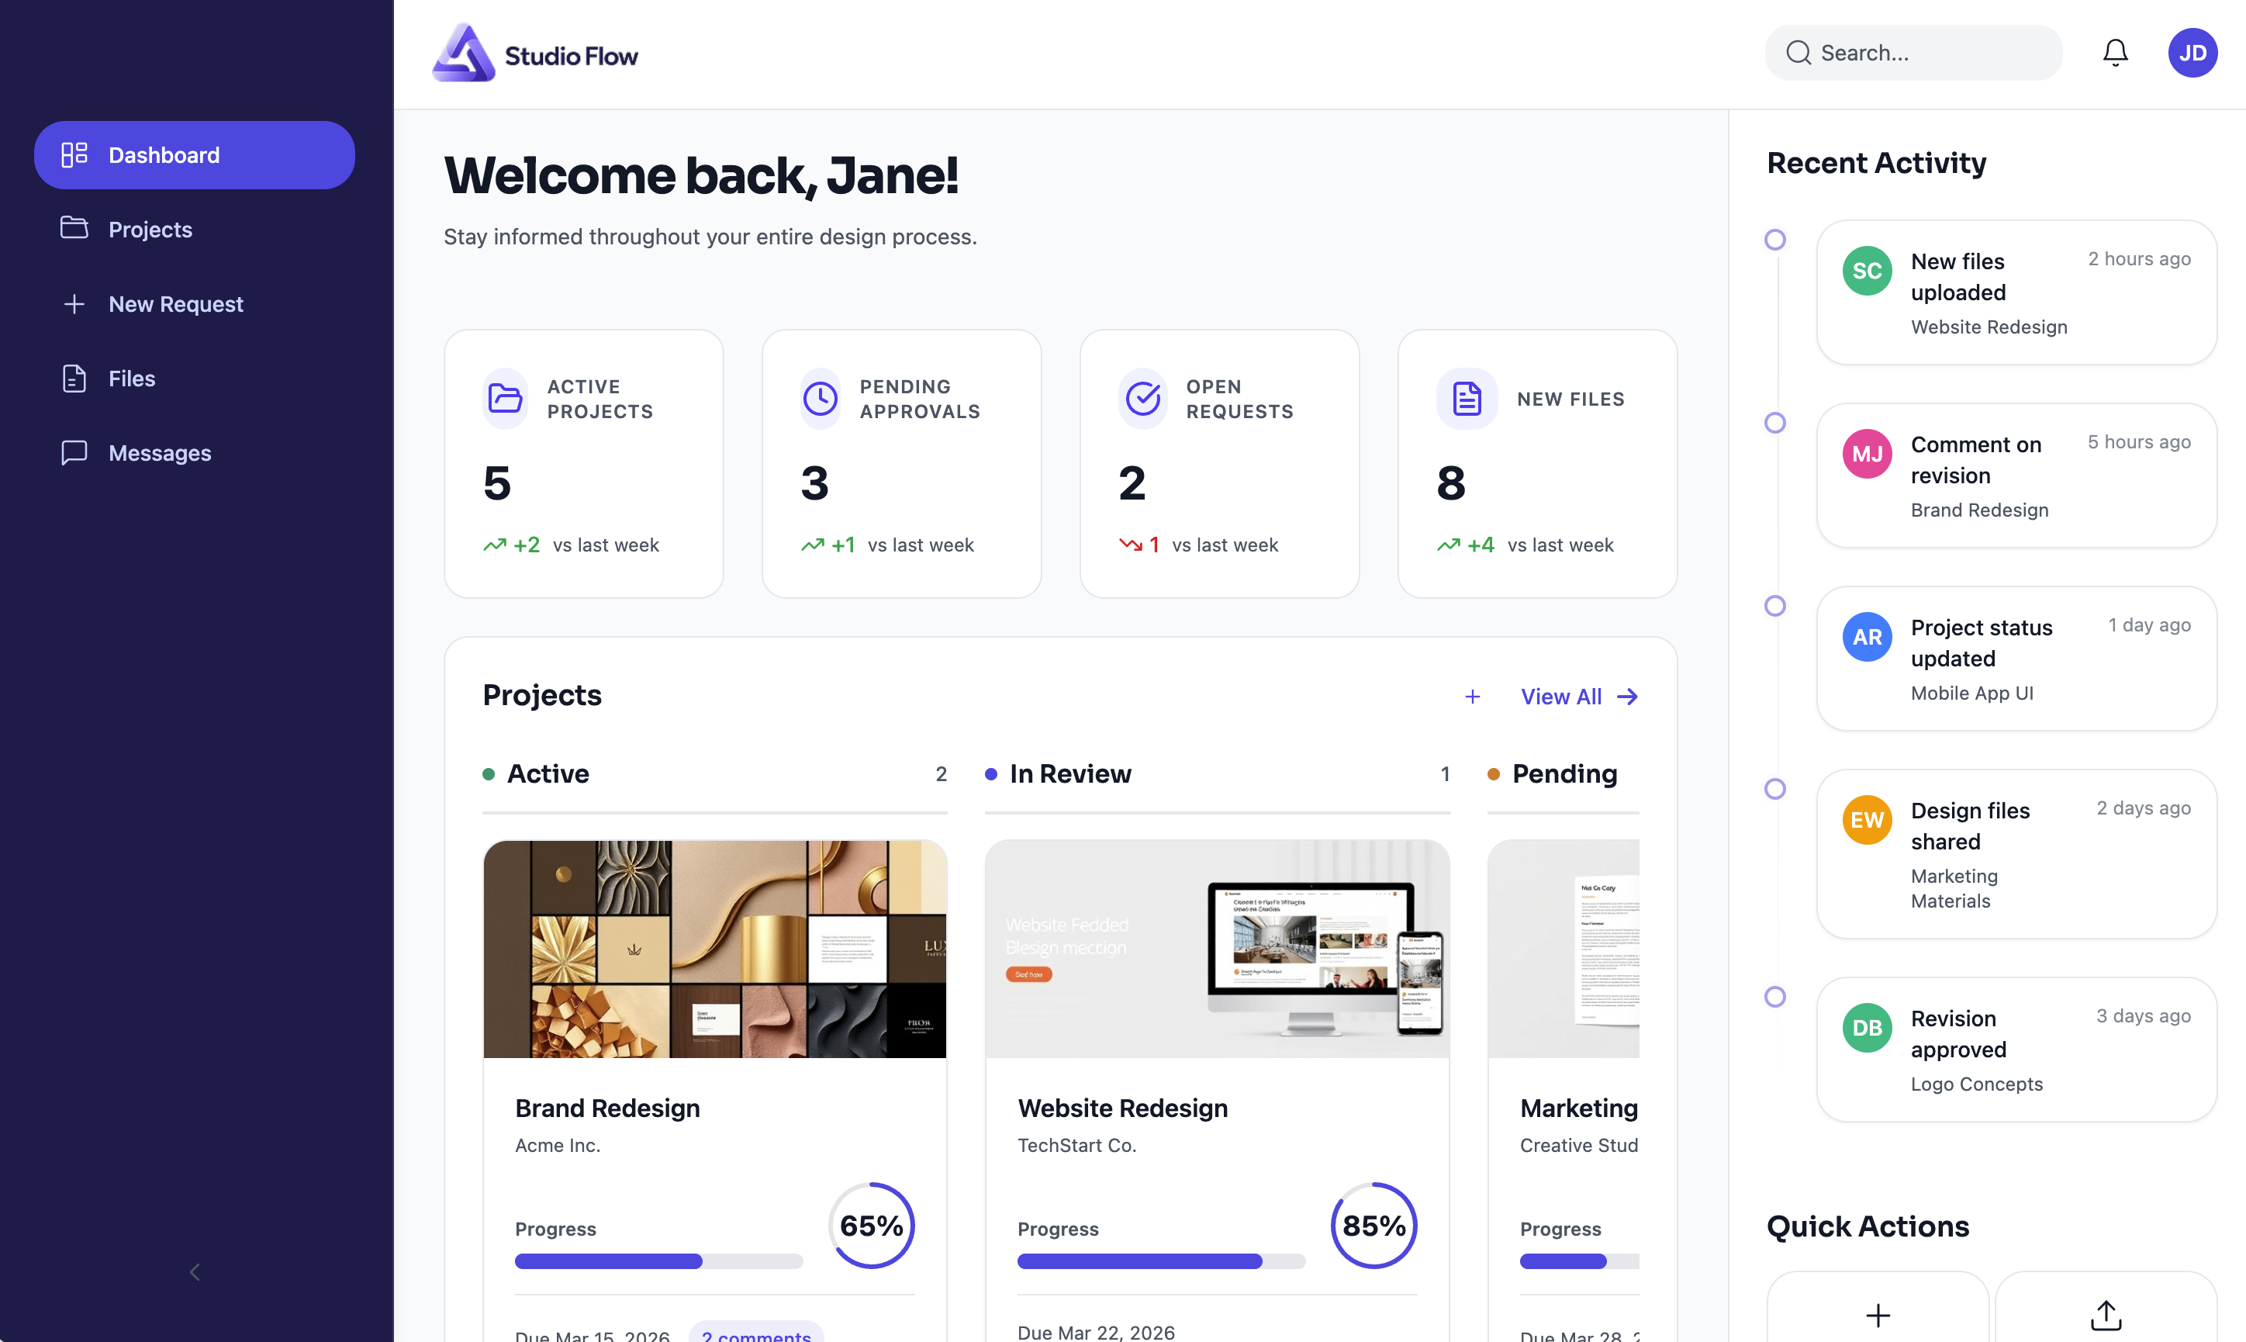Screen dimensions: 2246x1342
Task: Click the timeline marker beside New files uploaded
Action: (x=1775, y=240)
